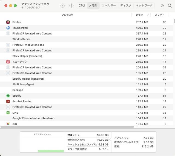Click icon of 228.1 MB FirefoxCP process
The width and height of the screenshot is (175, 156).
(x=8, y=50)
